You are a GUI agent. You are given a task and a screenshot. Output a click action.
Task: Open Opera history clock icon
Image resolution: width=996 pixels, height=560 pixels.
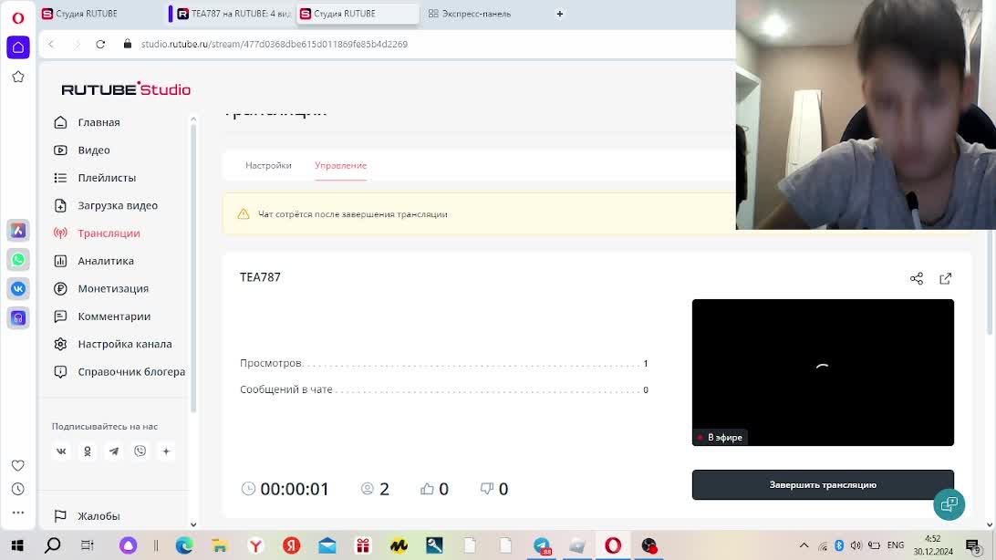18,489
